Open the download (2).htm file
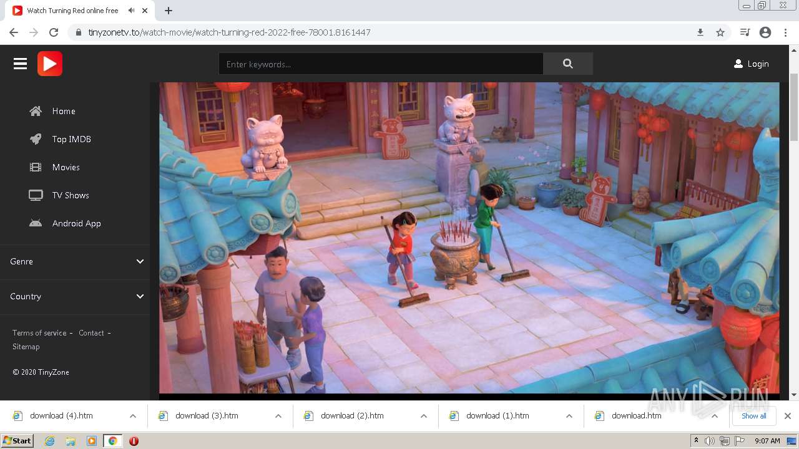The width and height of the screenshot is (799, 449). [x=352, y=416]
